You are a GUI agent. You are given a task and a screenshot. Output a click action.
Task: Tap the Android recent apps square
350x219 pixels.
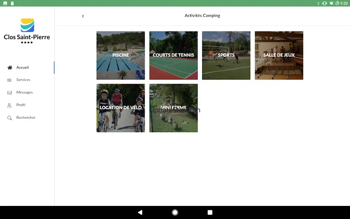[x=210, y=212]
